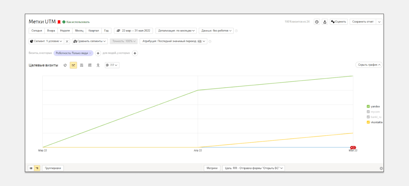Select the Сегодня period tab

pos(37,31)
